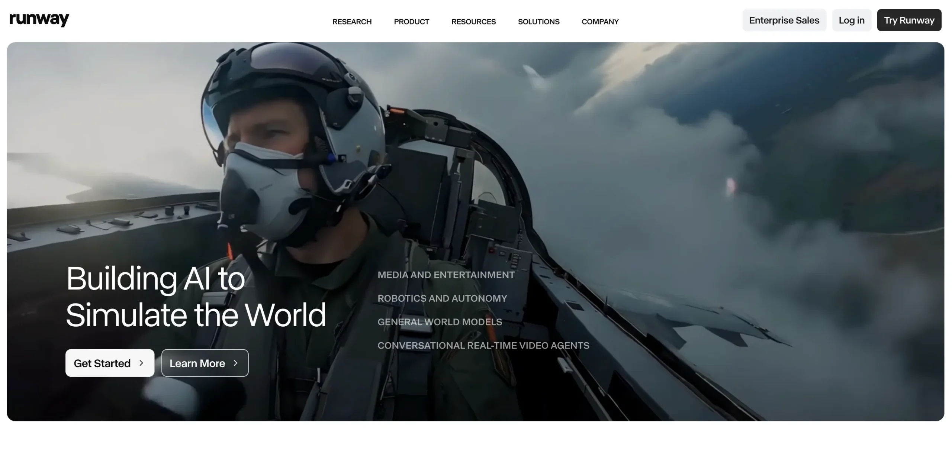Screen dimensions: 952x453
Task: Open the Company menu
Action: (600, 22)
